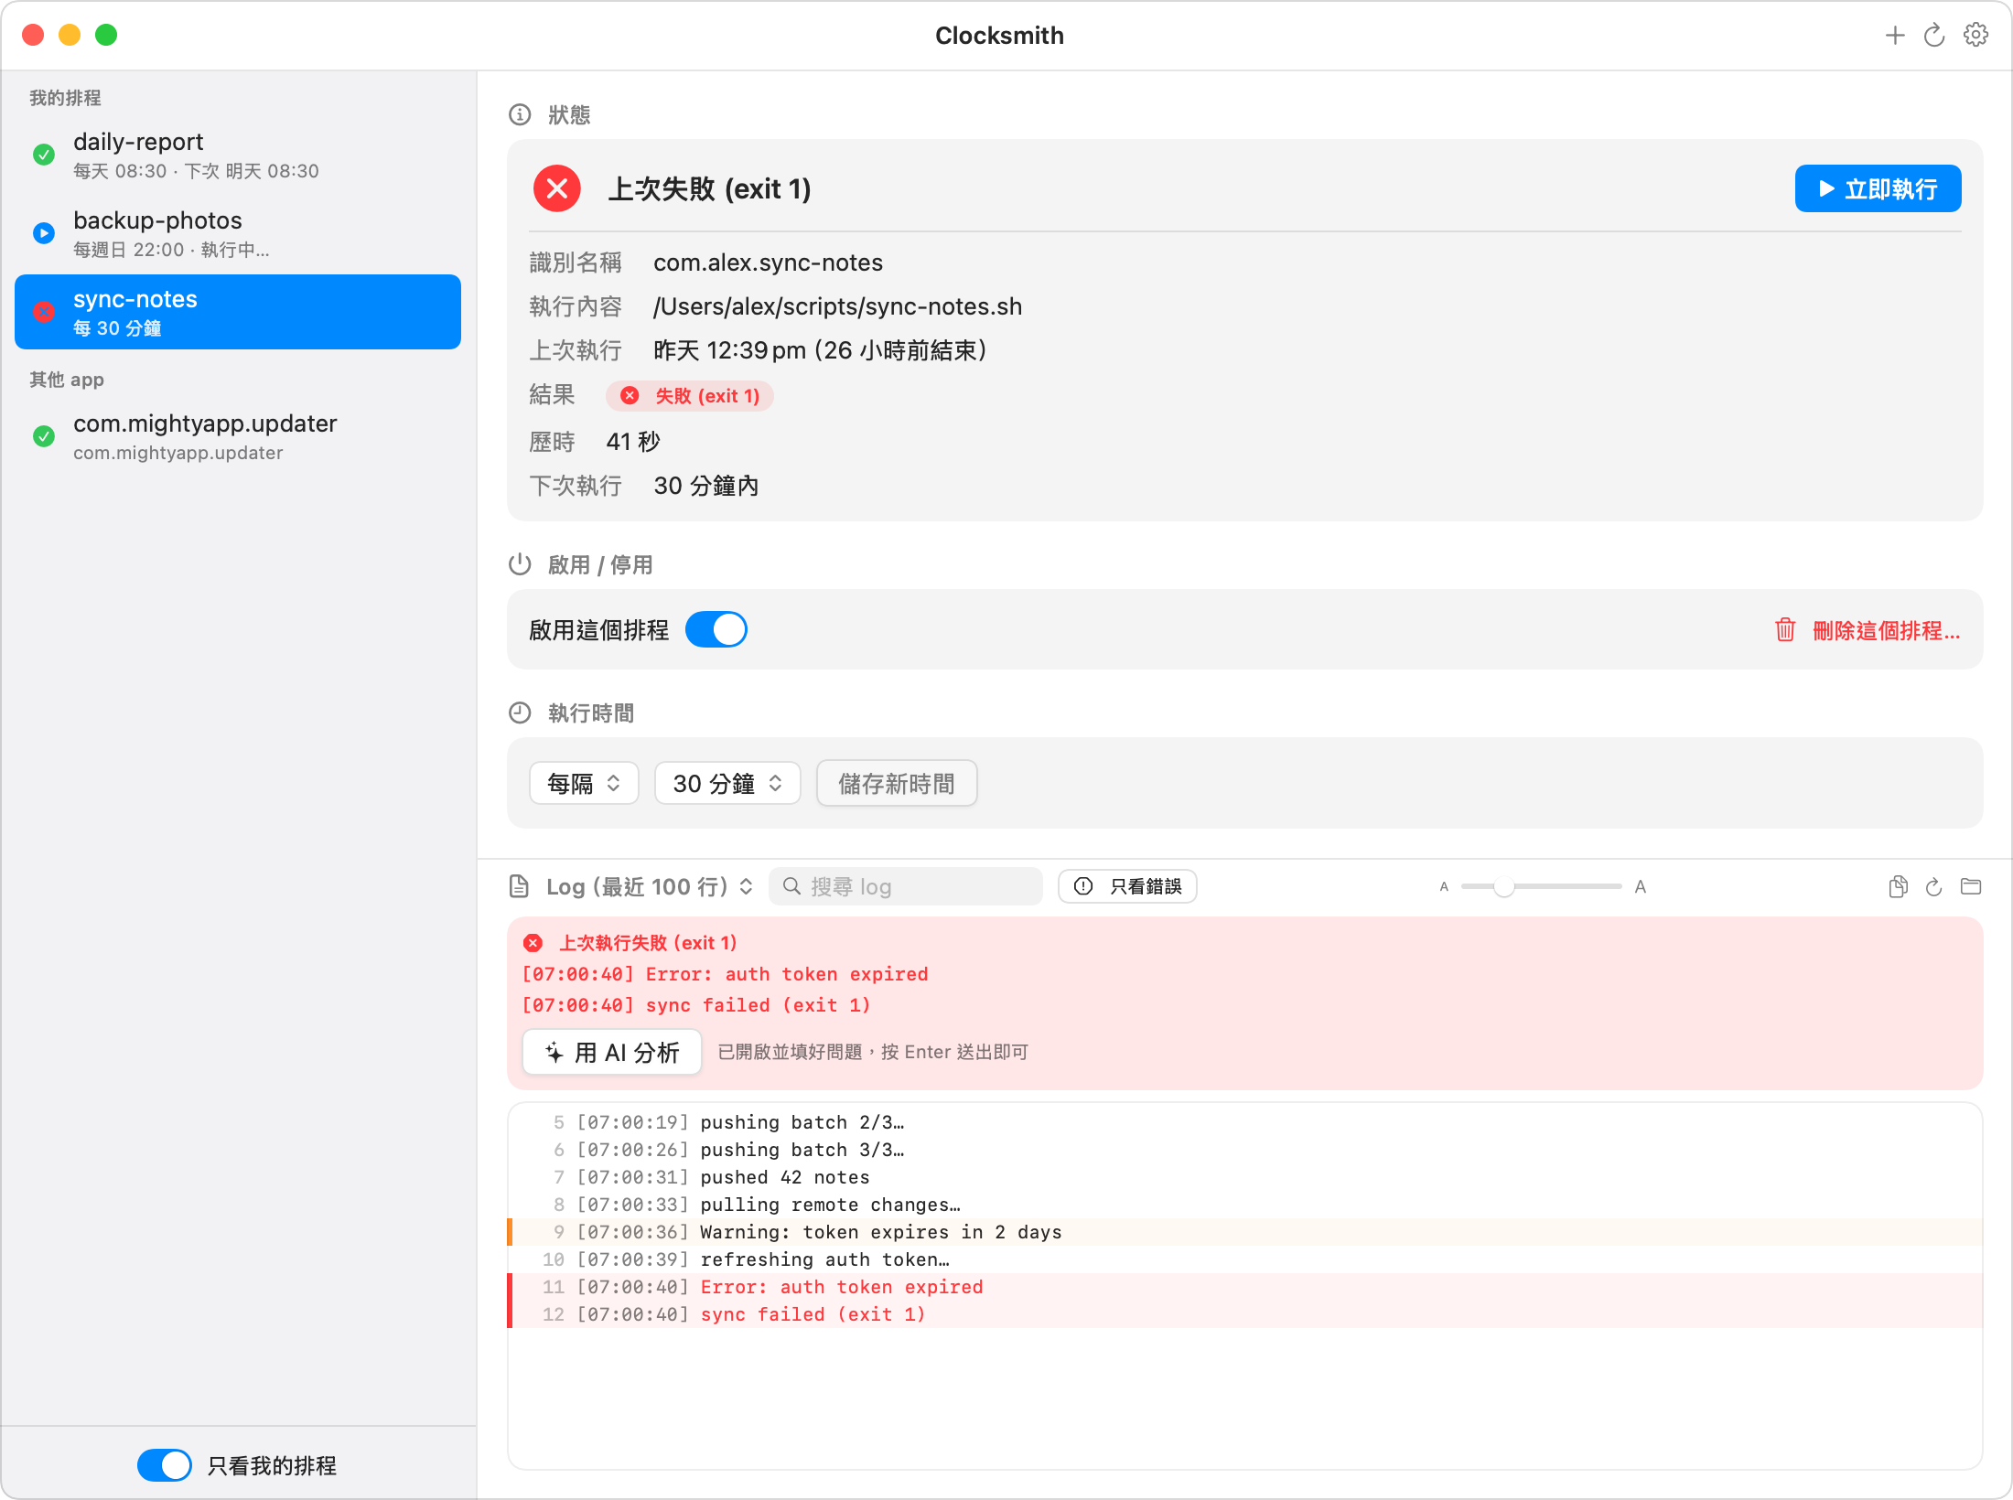
Task: Click the error icon in red log banner
Action: pos(533,943)
